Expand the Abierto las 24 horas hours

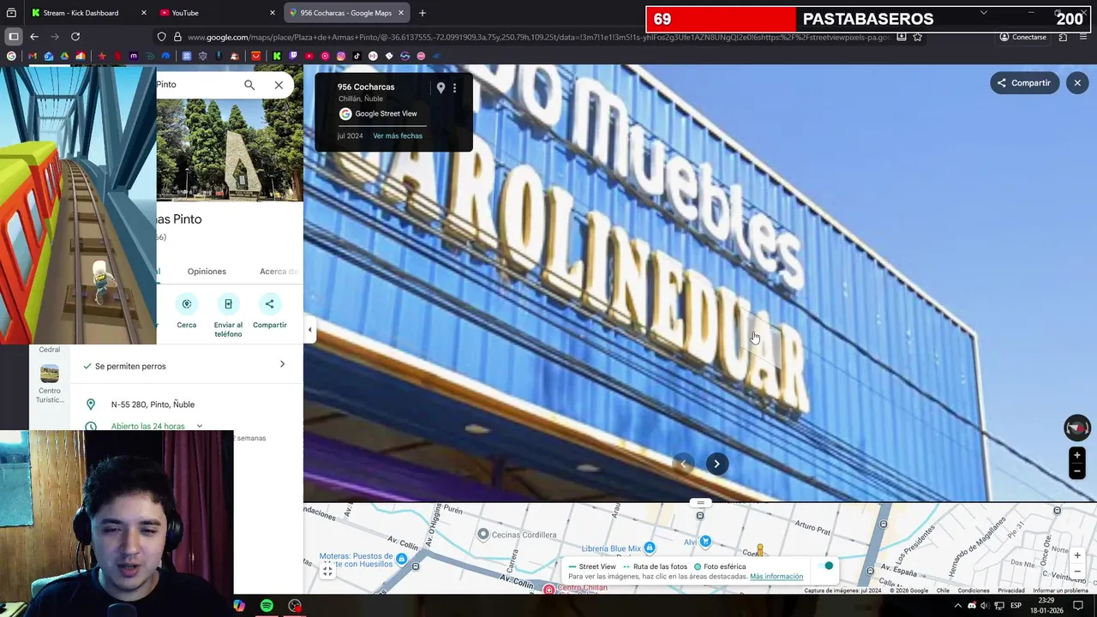point(200,426)
